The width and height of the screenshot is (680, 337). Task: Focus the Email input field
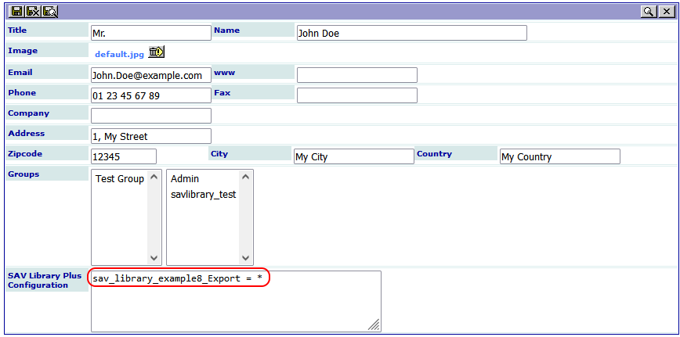click(x=151, y=75)
